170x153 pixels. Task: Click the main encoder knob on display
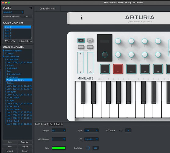(x=105, y=54)
